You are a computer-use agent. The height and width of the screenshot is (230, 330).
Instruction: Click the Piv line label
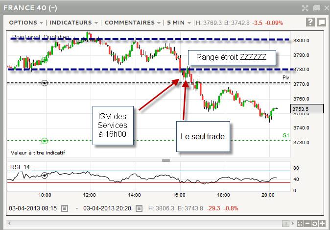(x=286, y=77)
